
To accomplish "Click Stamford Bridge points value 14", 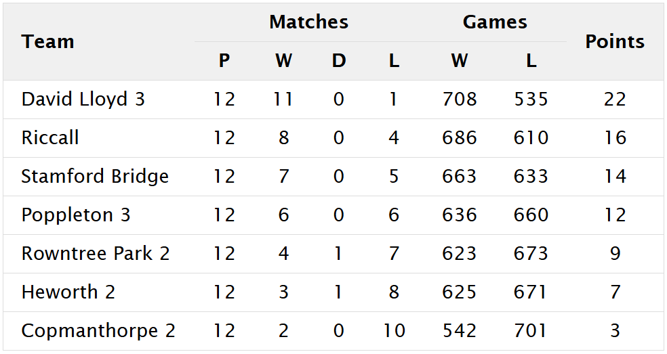I will (615, 177).
